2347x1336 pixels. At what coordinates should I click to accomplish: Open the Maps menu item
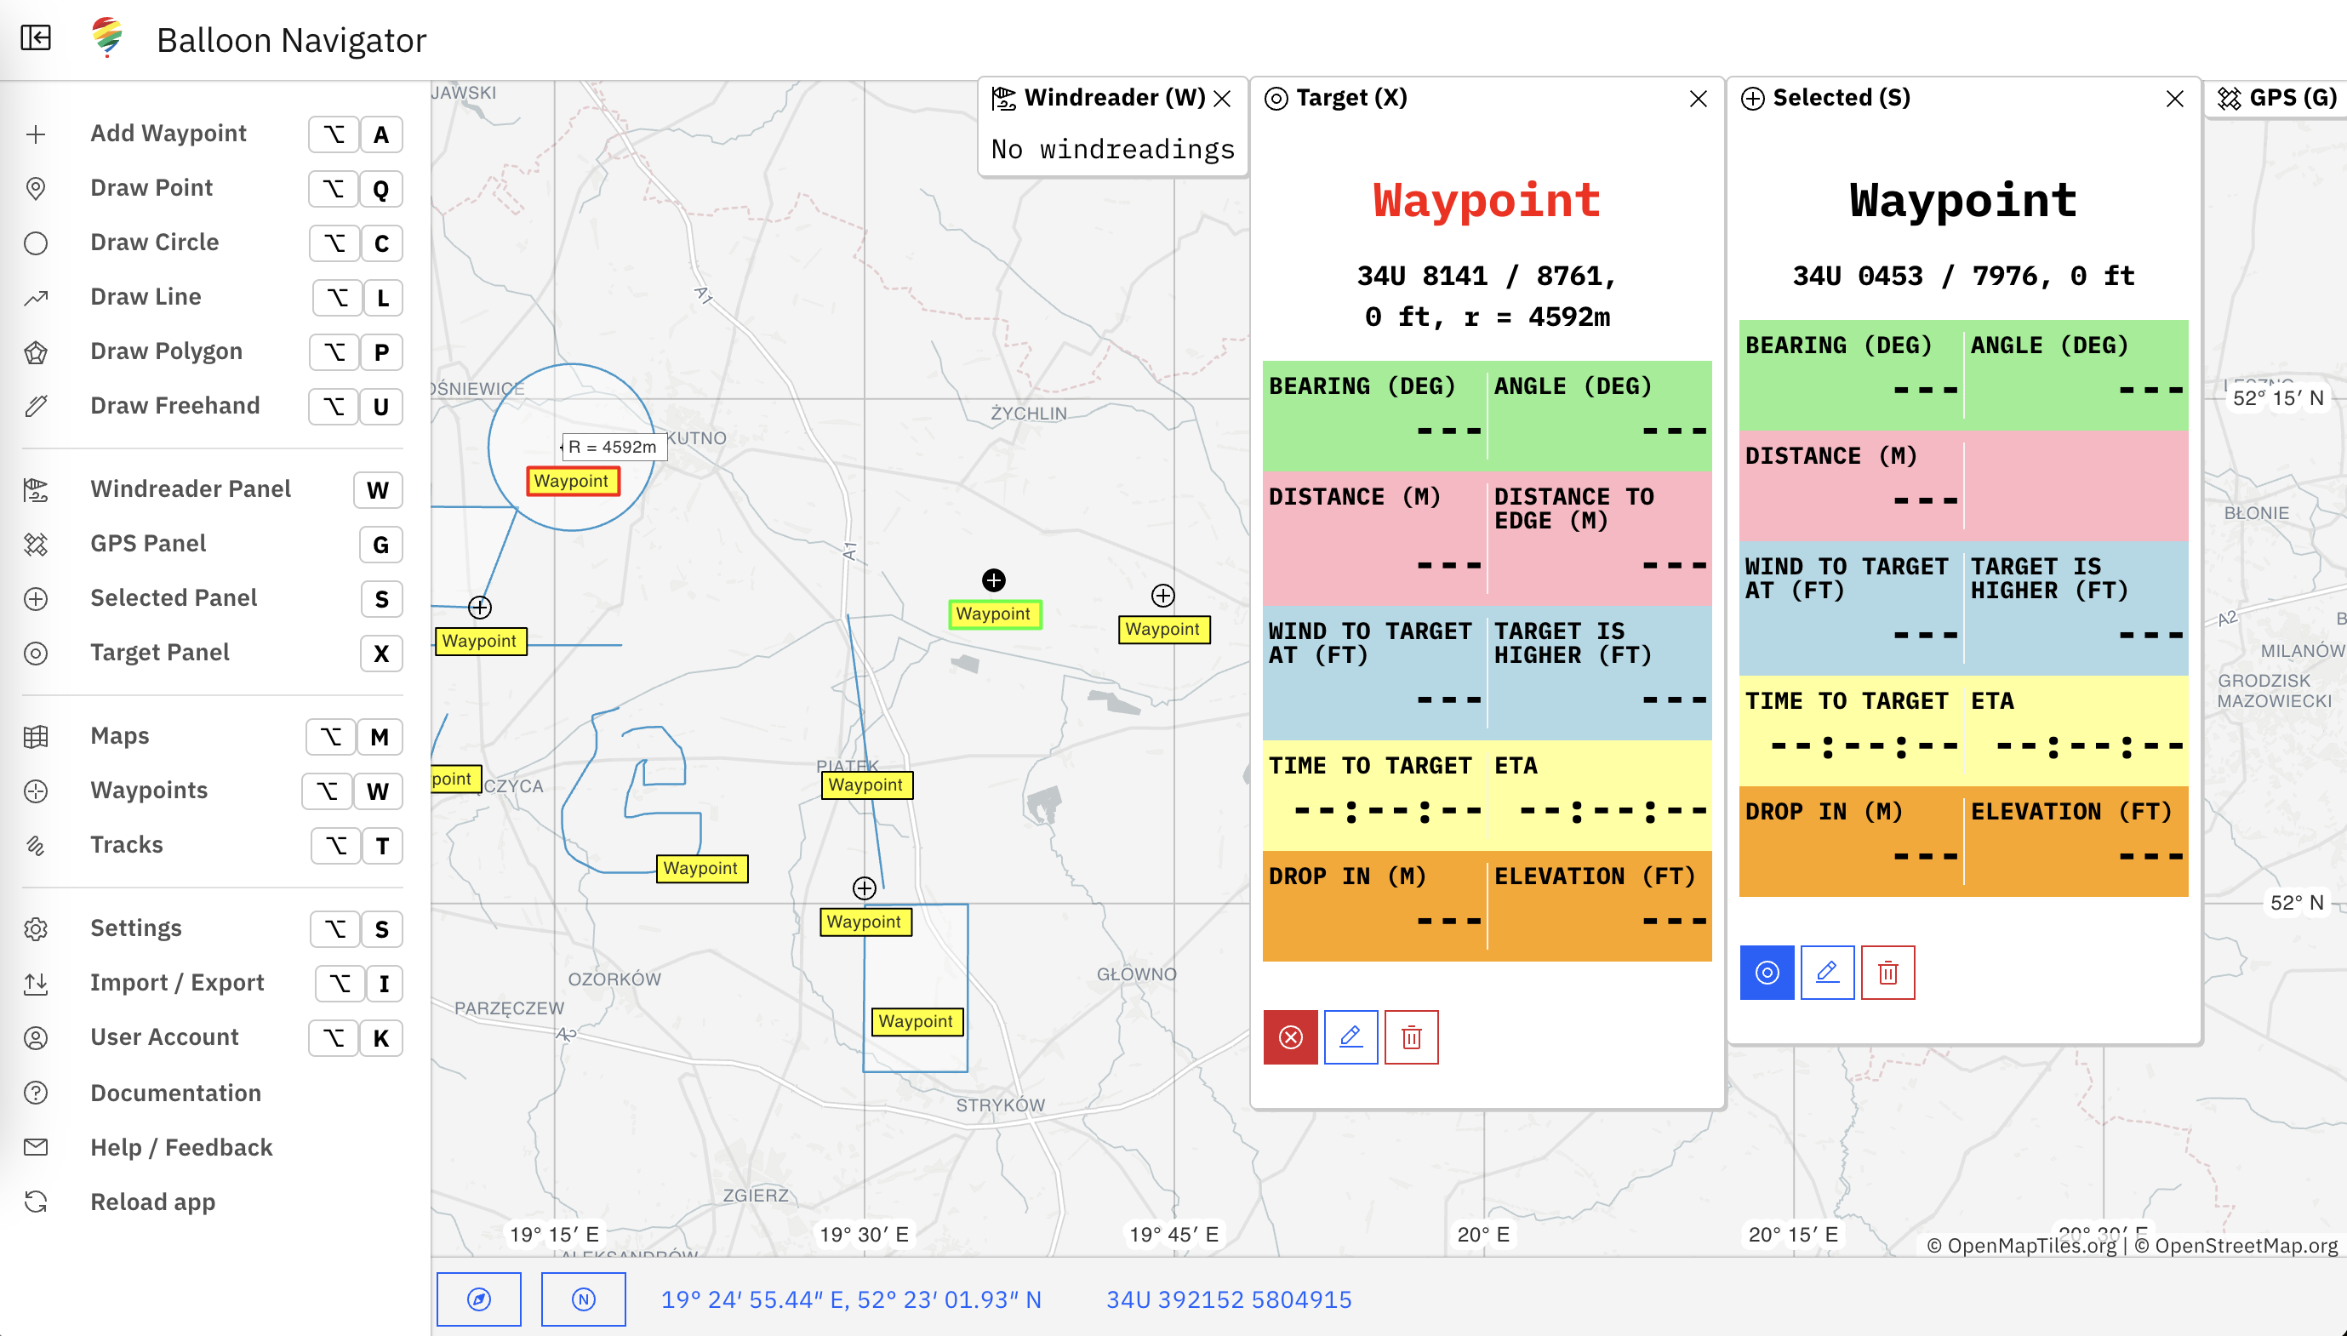(119, 736)
